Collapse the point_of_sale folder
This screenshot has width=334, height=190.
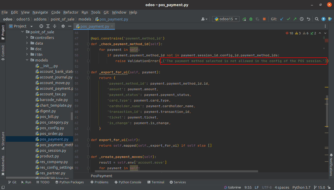22,32
